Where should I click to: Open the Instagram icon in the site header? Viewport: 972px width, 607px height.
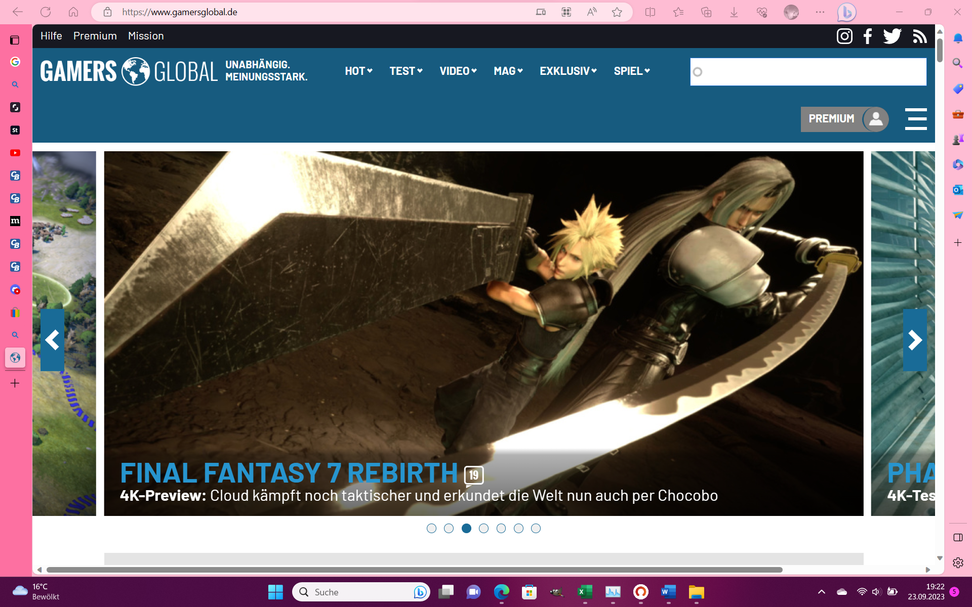pyautogui.click(x=844, y=36)
